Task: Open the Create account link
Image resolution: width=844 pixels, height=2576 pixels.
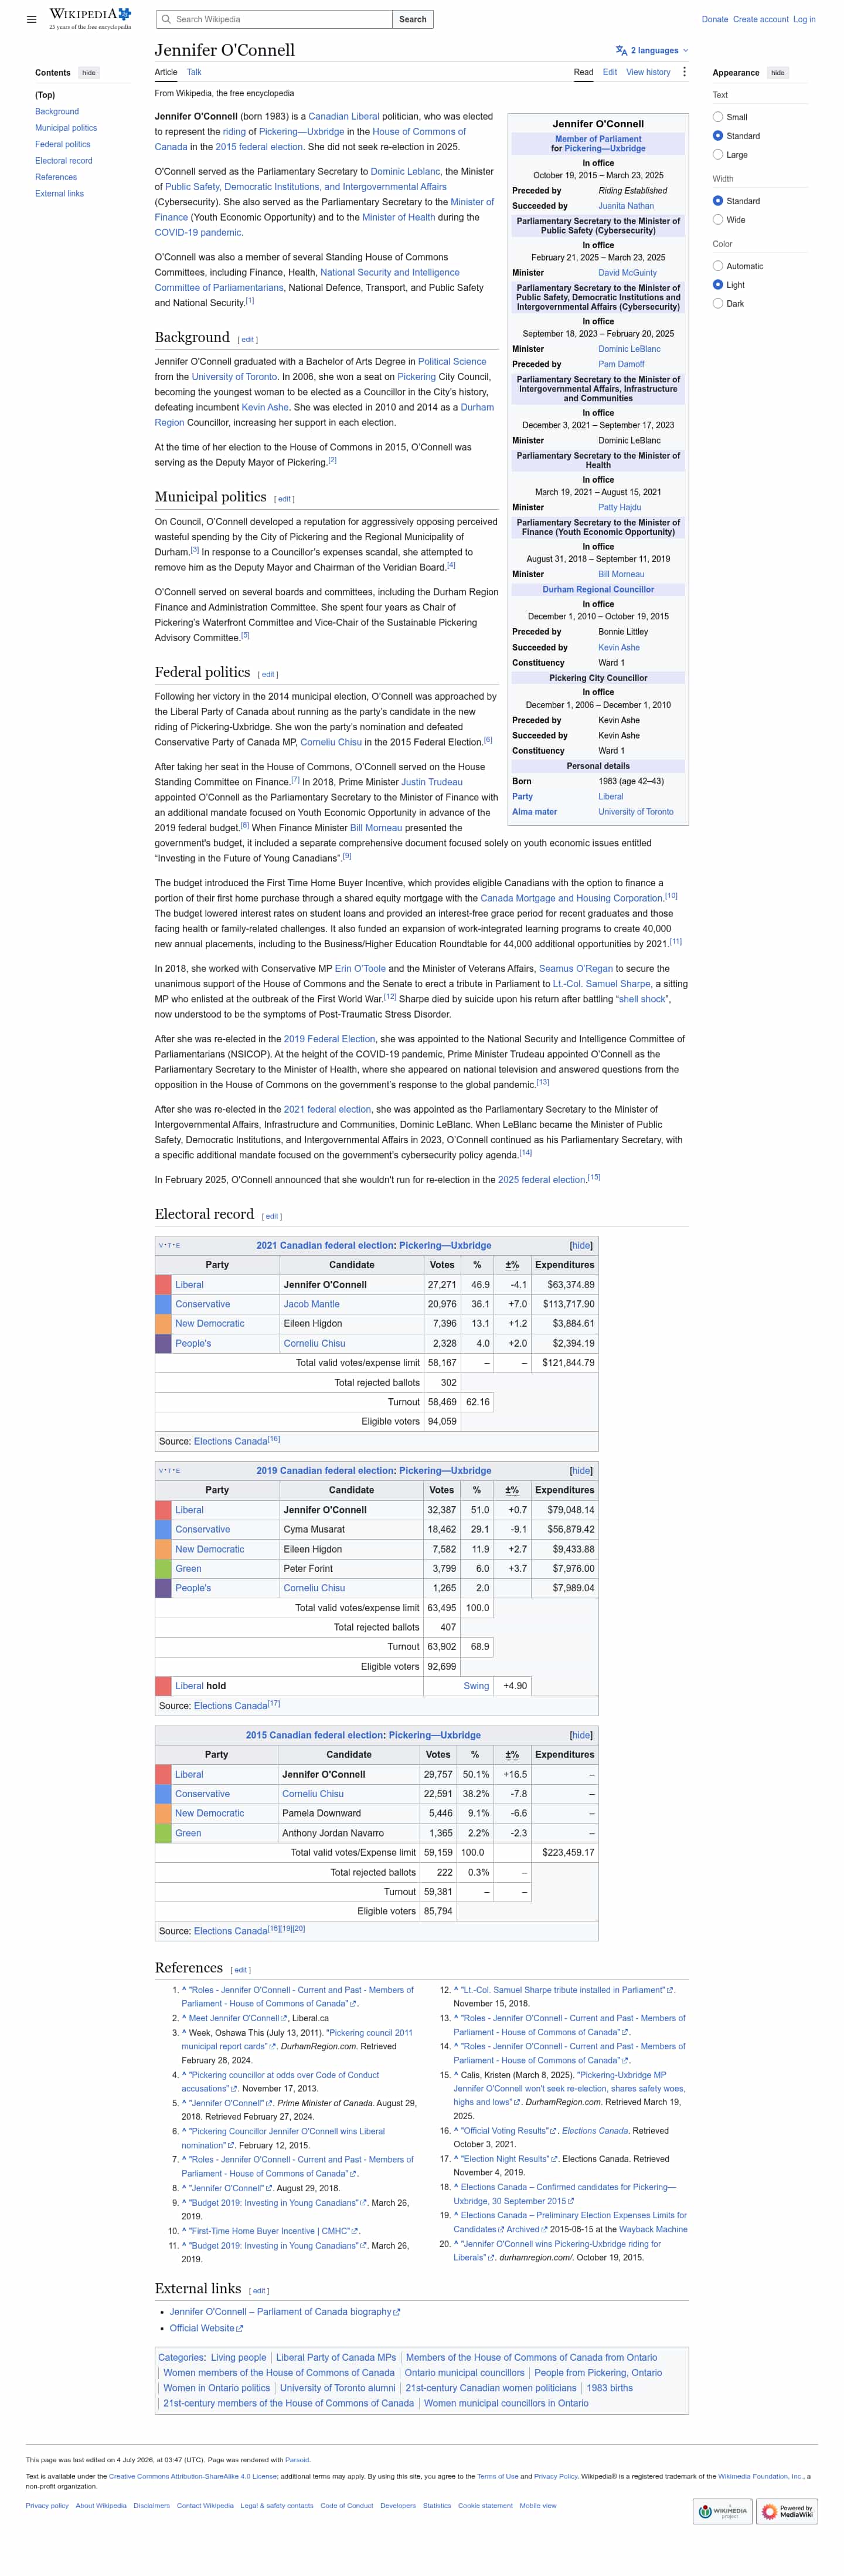Action: point(760,19)
